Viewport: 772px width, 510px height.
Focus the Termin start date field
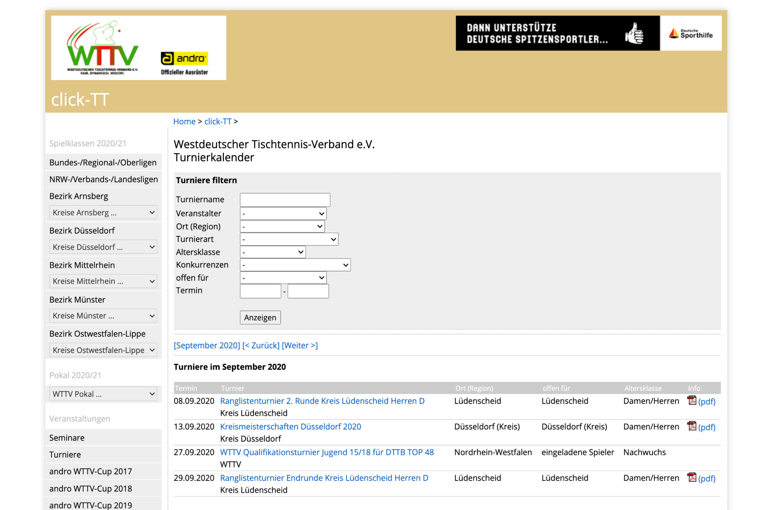point(260,291)
